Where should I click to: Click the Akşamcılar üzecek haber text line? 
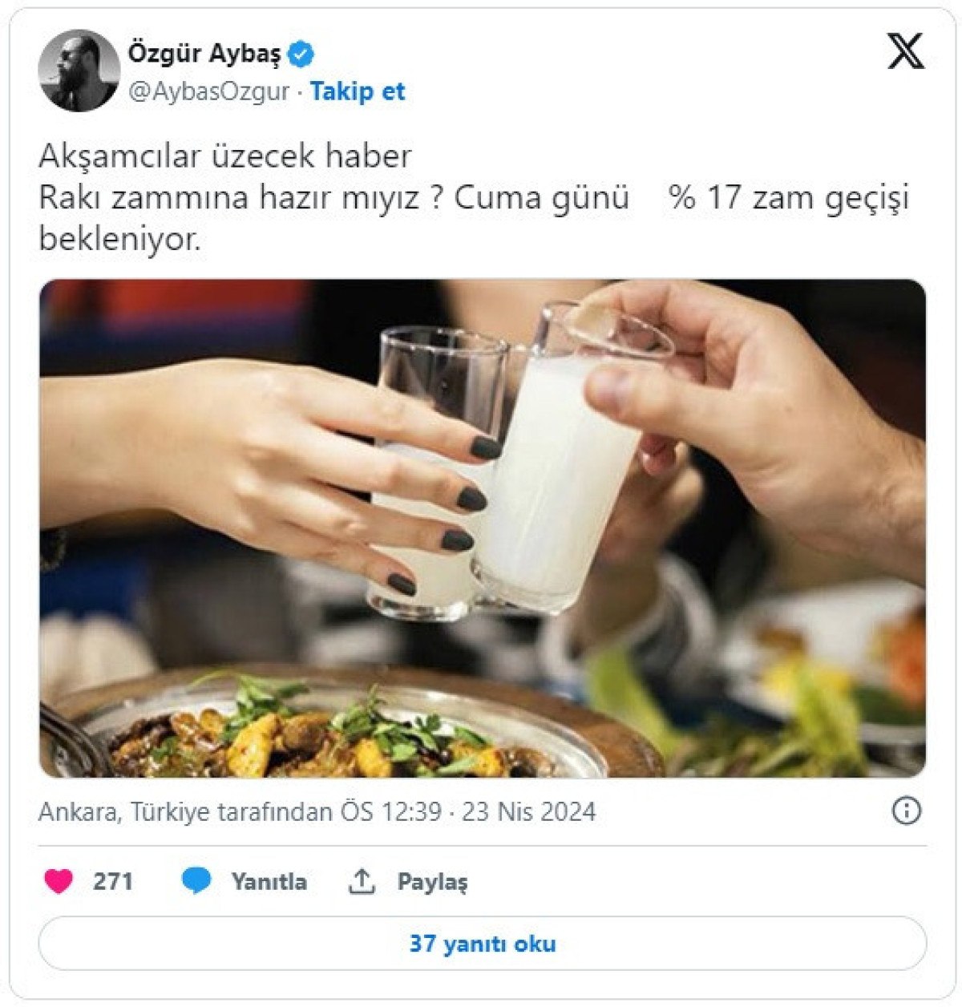click(225, 156)
